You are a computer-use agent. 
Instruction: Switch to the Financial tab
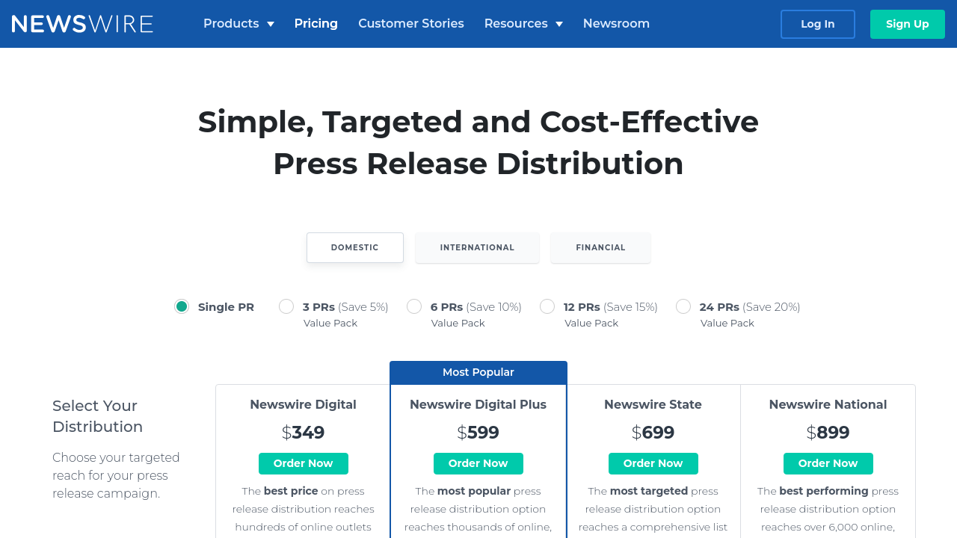pos(601,247)
